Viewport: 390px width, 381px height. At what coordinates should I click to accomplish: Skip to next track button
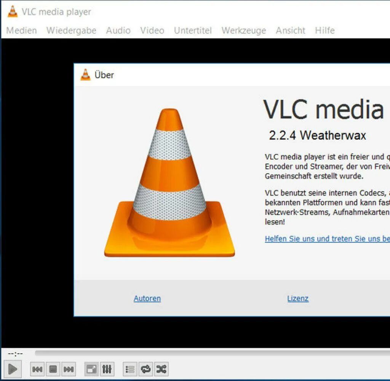(69, 369)
